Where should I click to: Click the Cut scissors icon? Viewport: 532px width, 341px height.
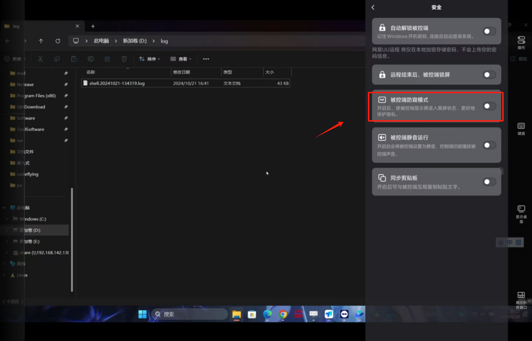pyautogui.click(x=40, y=59)
